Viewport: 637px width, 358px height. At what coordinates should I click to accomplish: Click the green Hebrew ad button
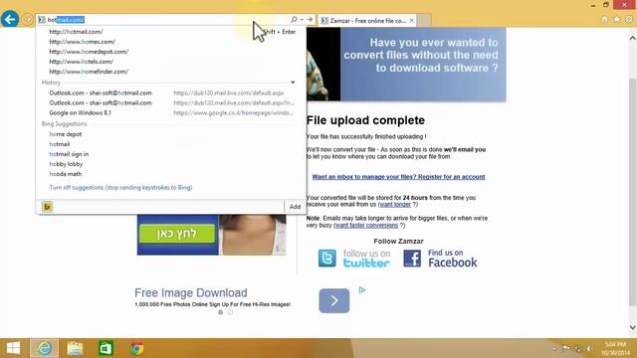click(x=177, y=234)
